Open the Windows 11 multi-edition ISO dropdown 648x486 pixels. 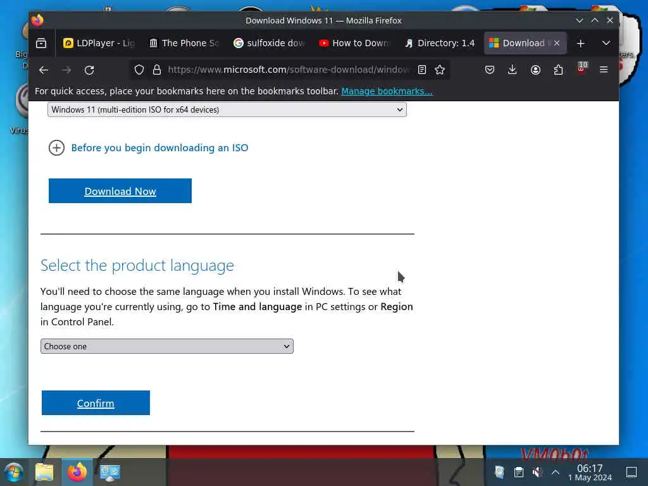[x=227, y=109]
